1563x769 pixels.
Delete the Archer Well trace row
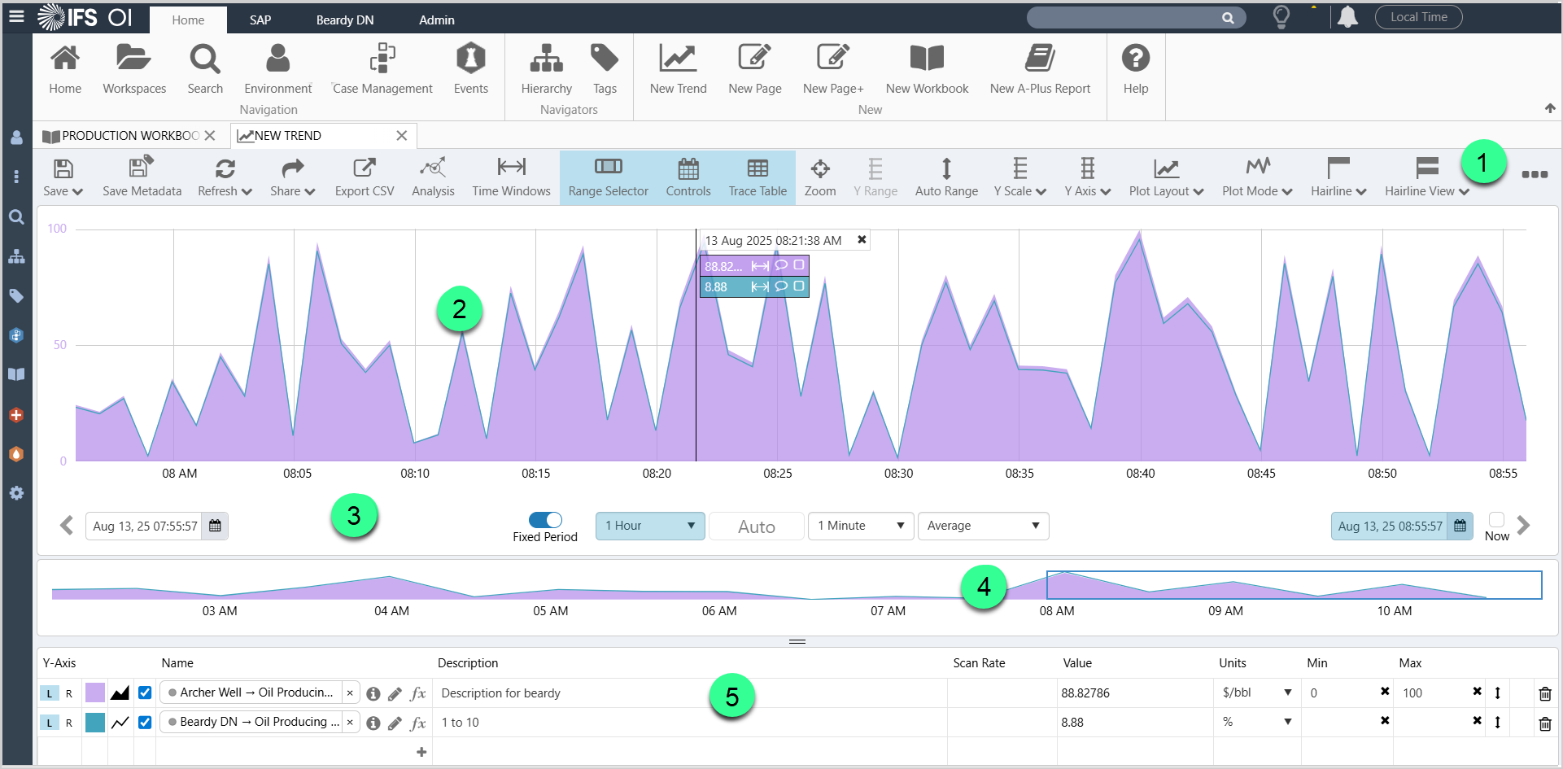coord(1545,693)
